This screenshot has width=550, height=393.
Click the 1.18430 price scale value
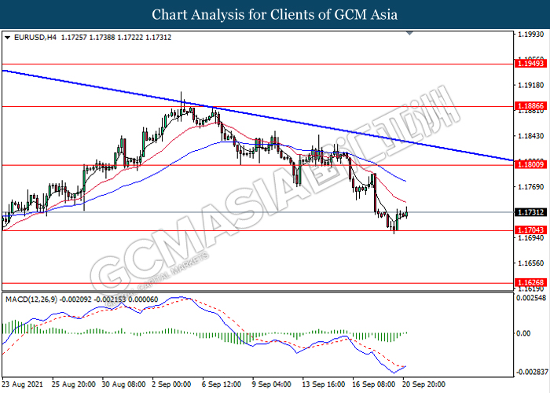pos(531,136)
